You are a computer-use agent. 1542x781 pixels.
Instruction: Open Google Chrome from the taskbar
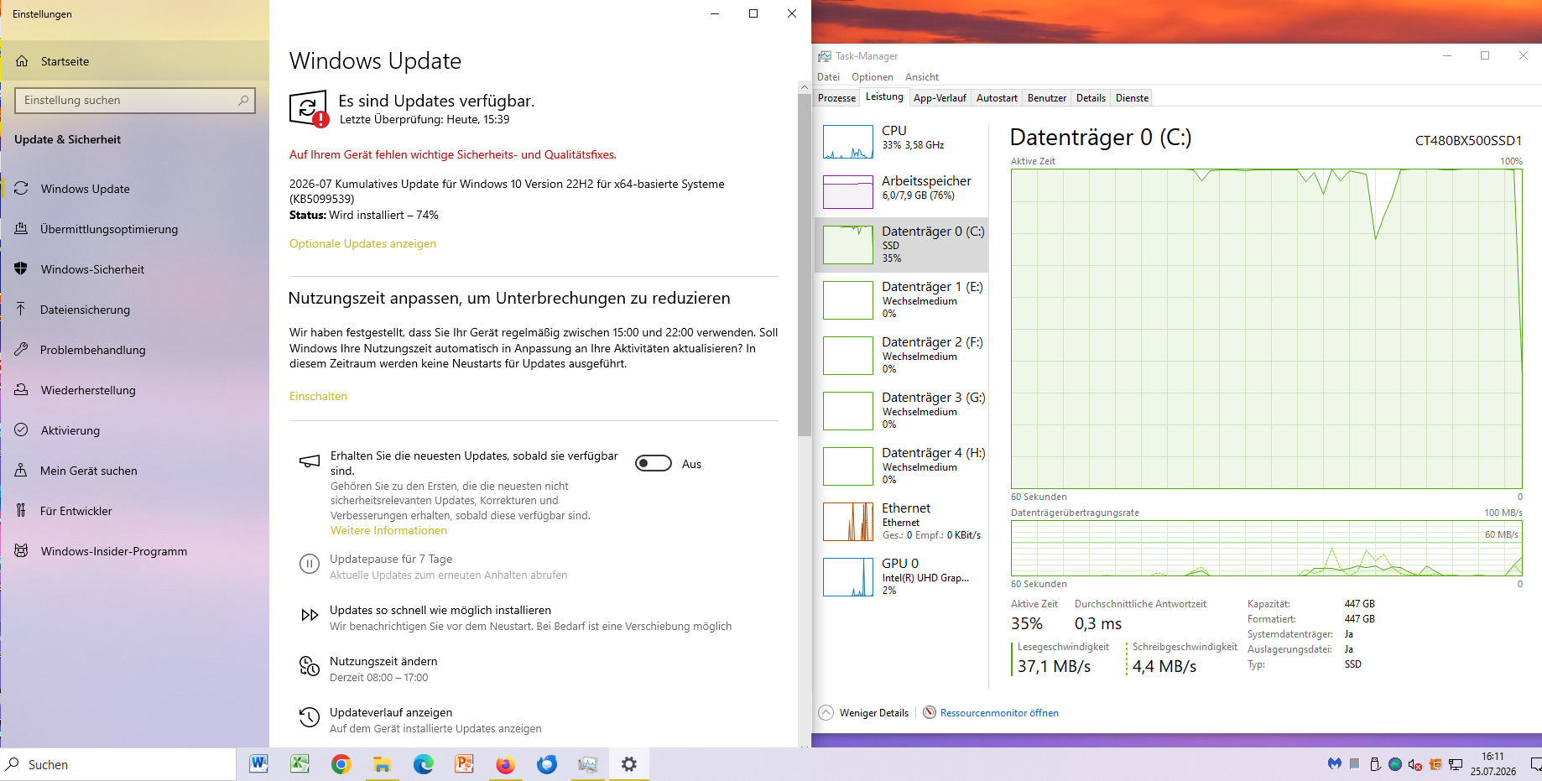click(341, 764)
